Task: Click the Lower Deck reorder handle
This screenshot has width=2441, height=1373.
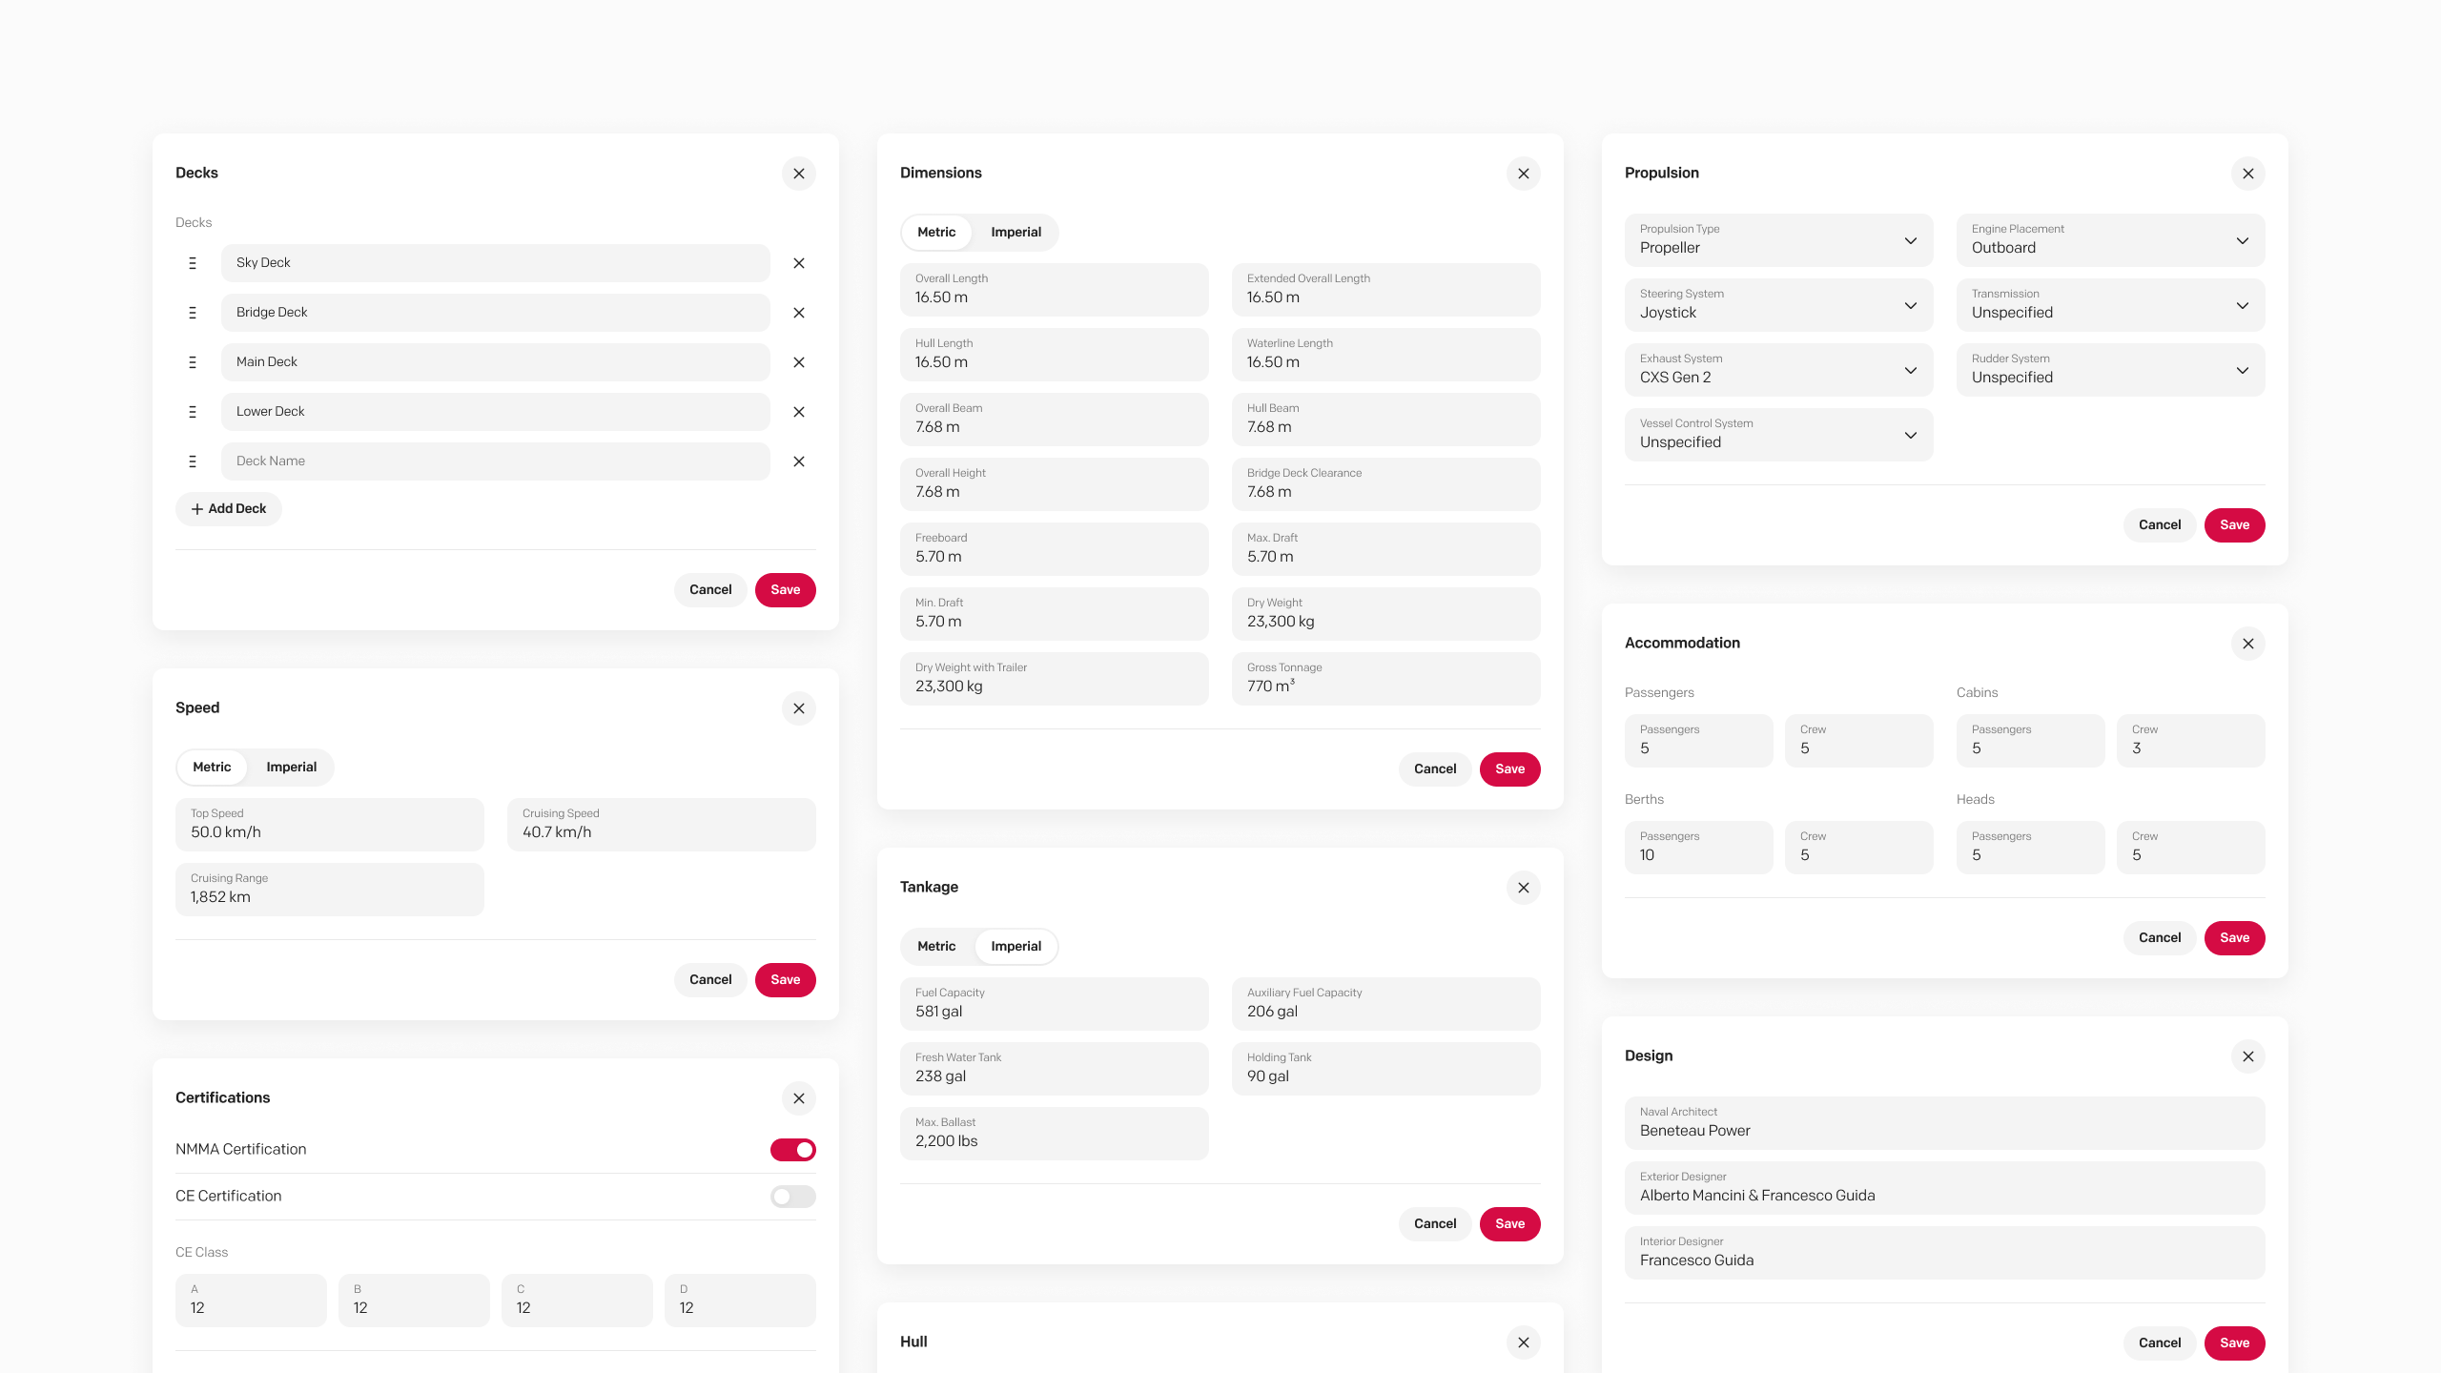Action: click(x=193, y=412)
